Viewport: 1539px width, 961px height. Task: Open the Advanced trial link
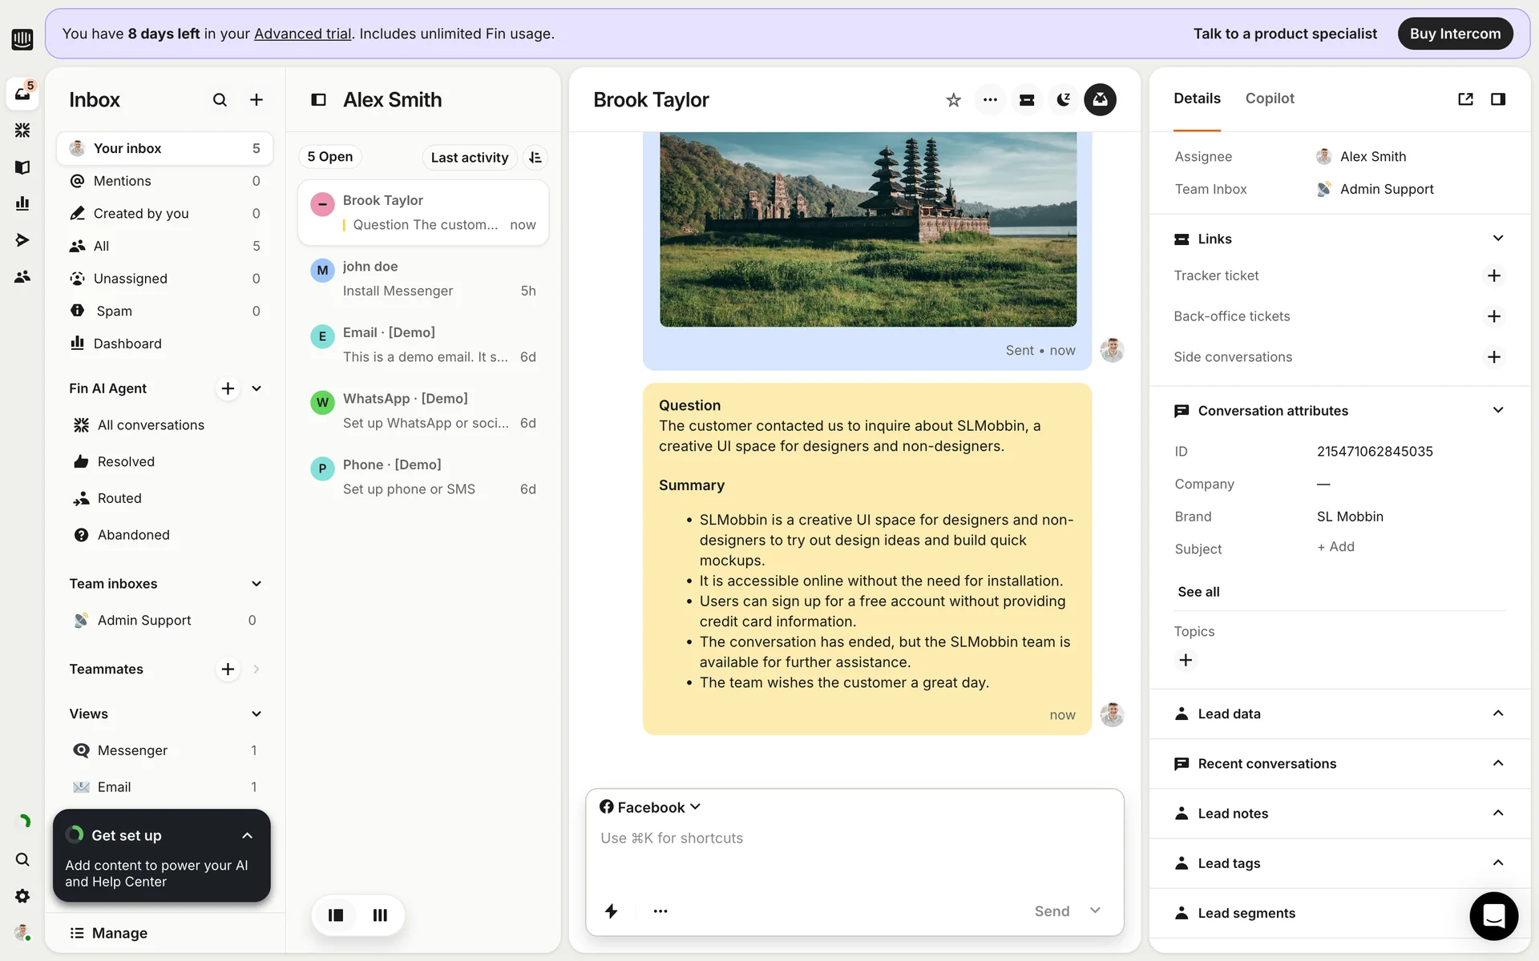pos(302,34)
